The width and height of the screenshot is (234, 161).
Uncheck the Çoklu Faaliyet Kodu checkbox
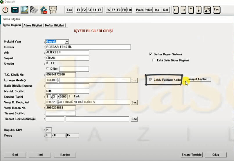[x=150, y=79]
